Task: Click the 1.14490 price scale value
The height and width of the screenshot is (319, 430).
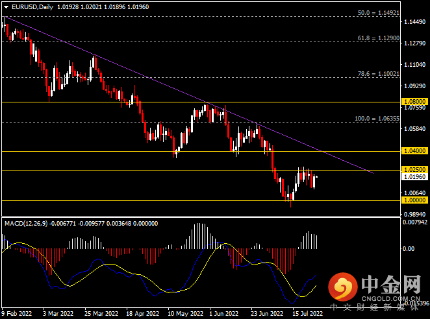Action: point(415,22)
